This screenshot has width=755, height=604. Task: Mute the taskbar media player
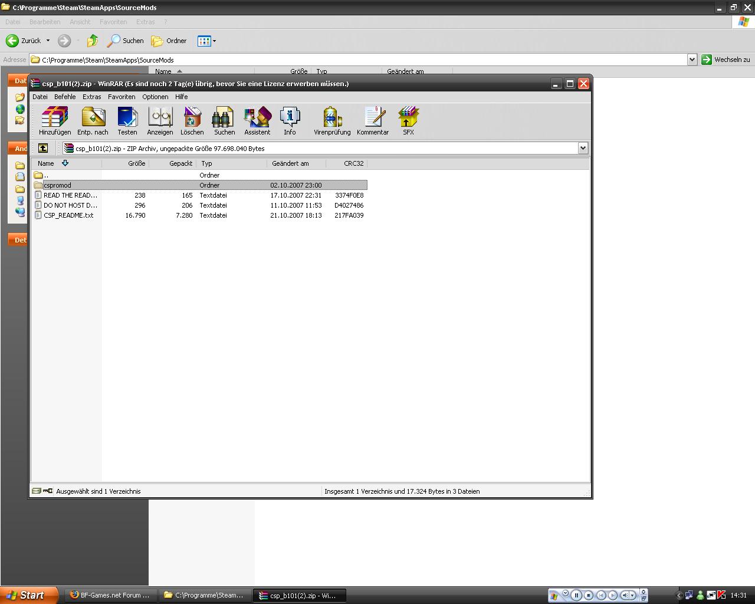coord(625,595)
